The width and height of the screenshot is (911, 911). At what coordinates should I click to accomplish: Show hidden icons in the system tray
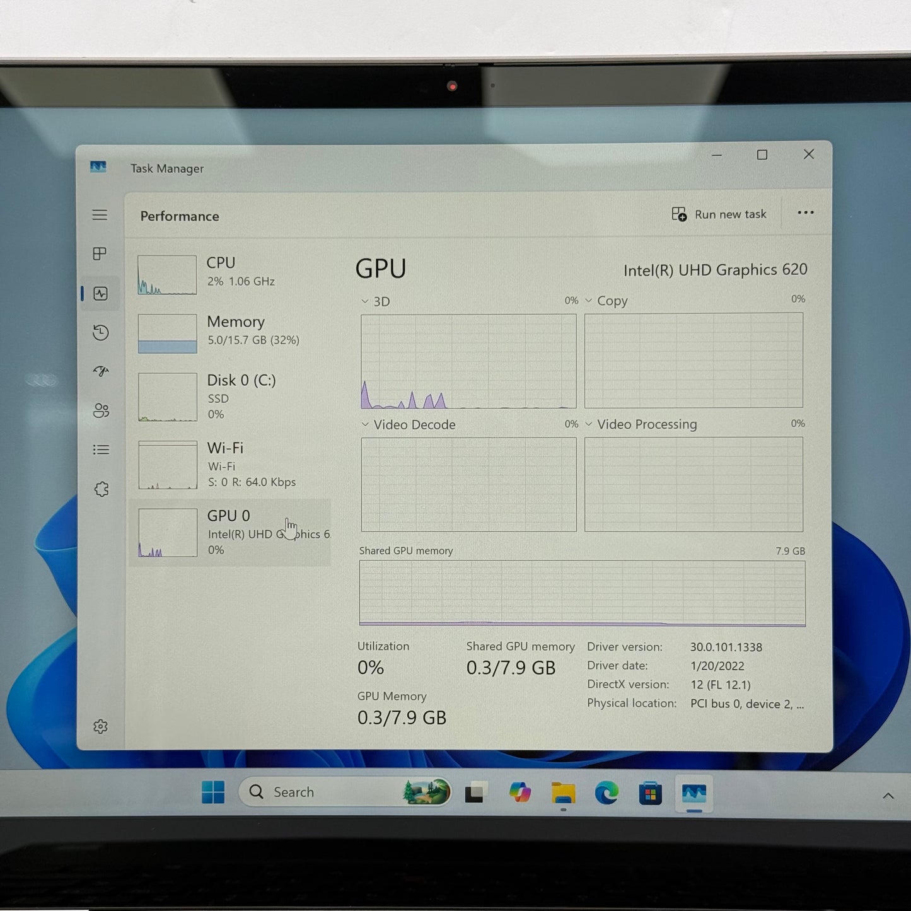tap(888, 796)
